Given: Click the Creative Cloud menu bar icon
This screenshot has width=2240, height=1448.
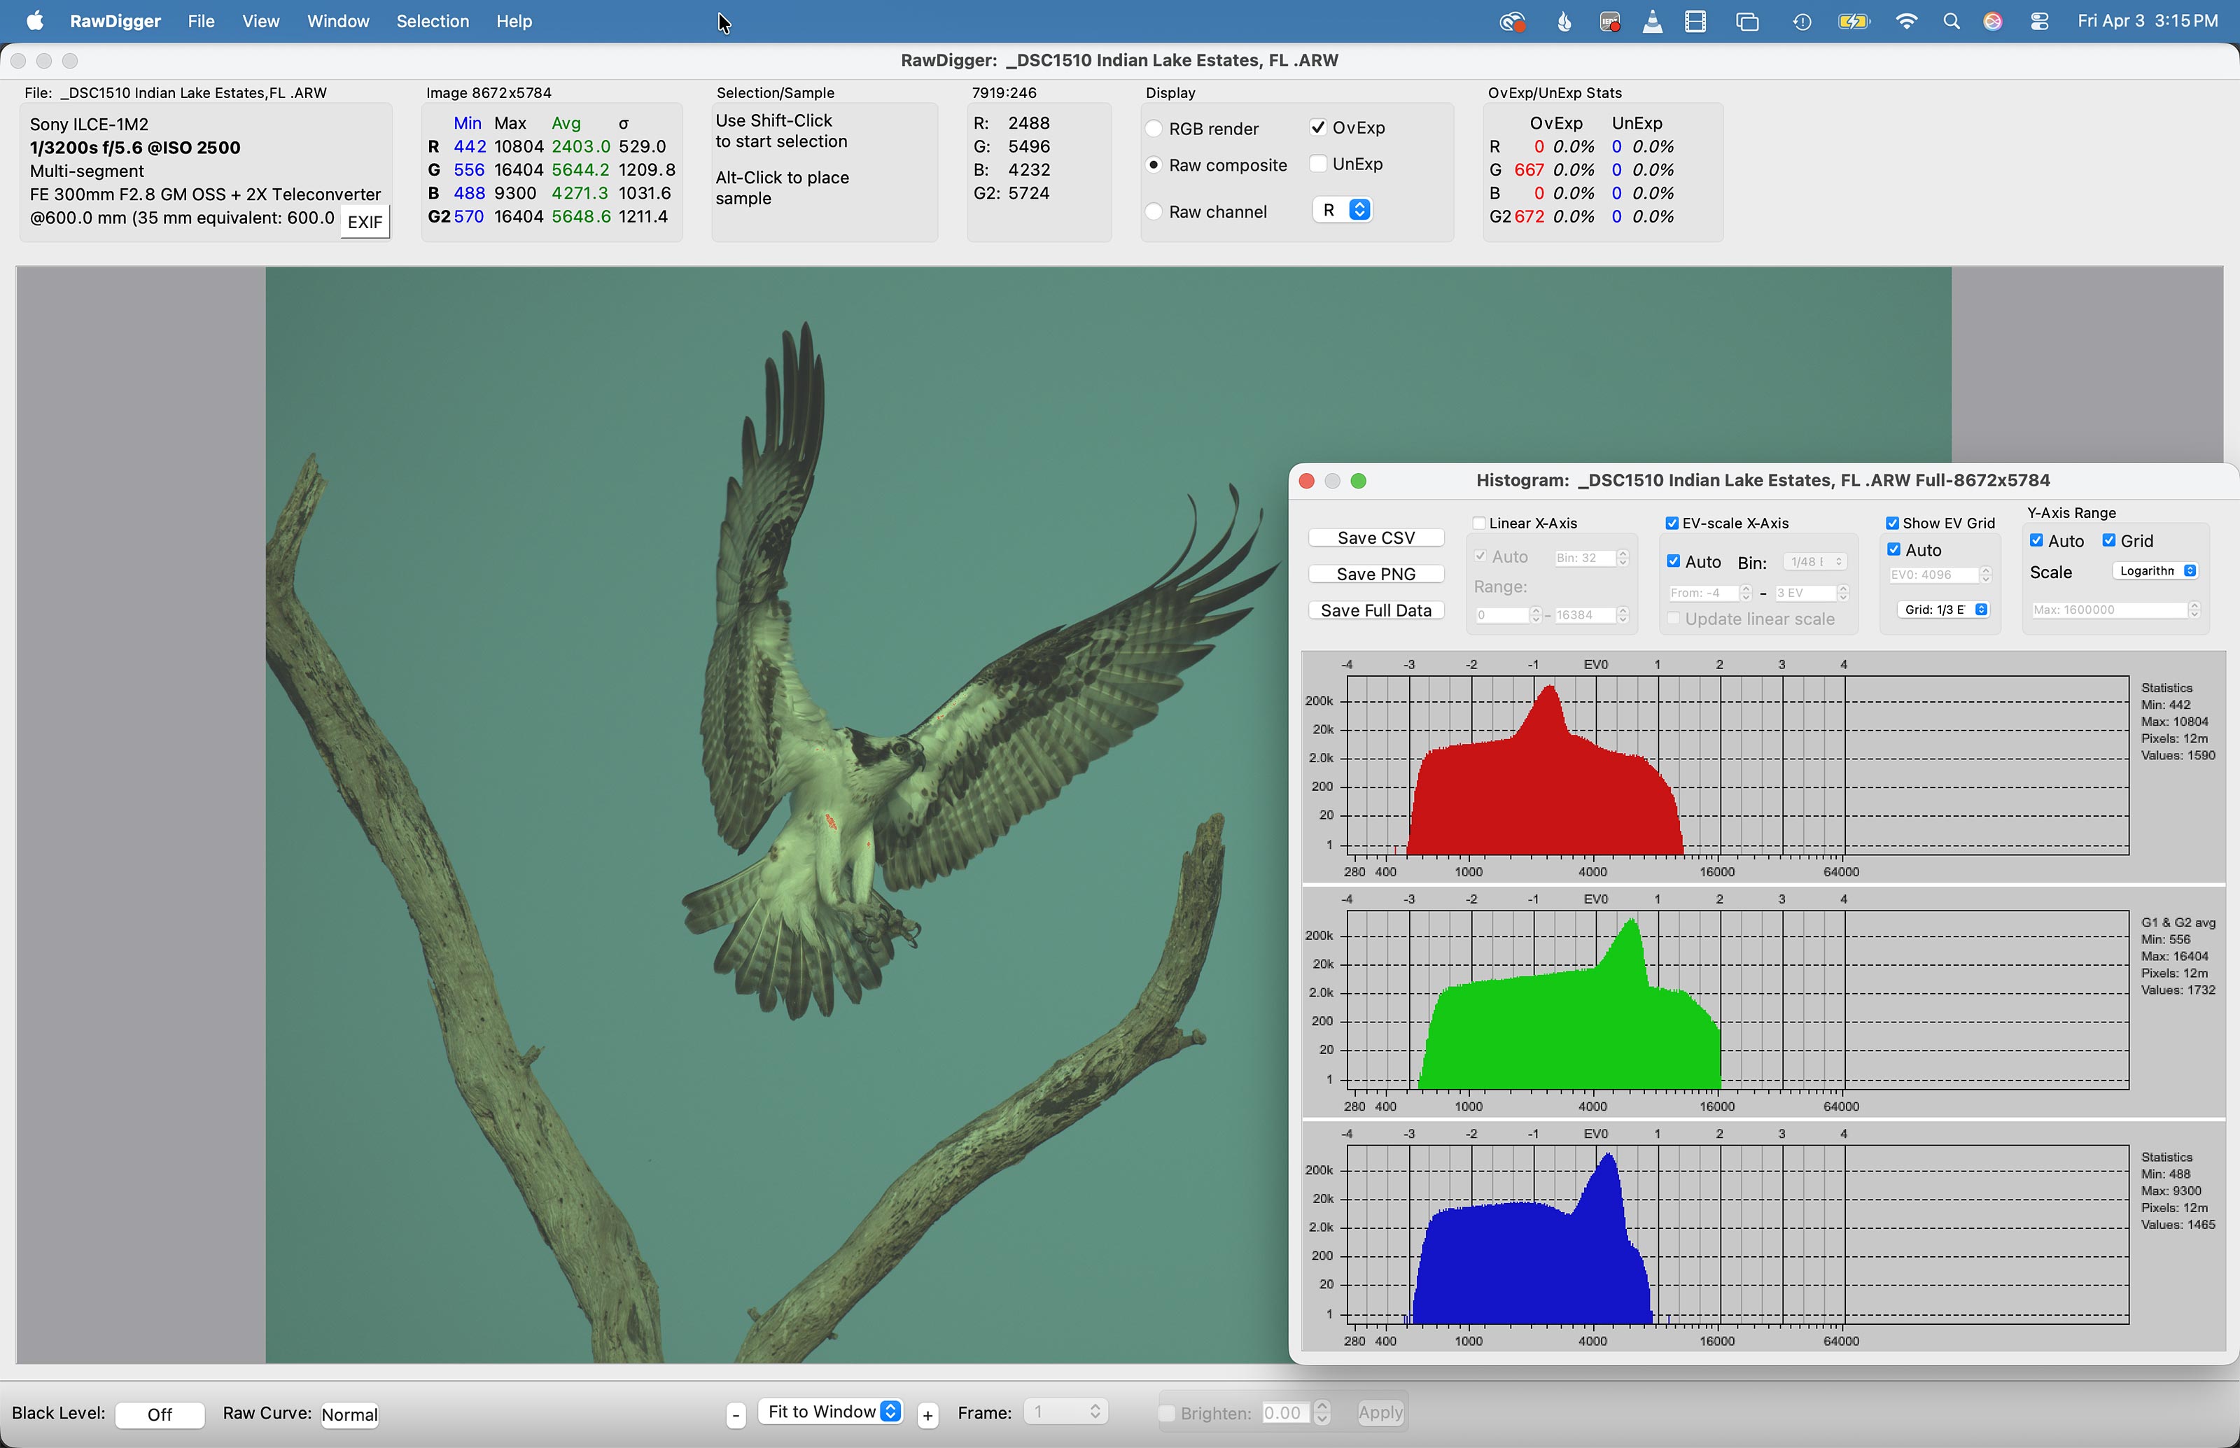Looking at the screenshot, I should point(1511,22).
